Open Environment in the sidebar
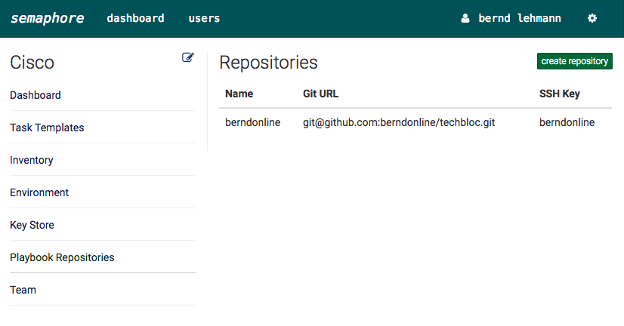This screenshot has width=624, height=326. point(39,192)
